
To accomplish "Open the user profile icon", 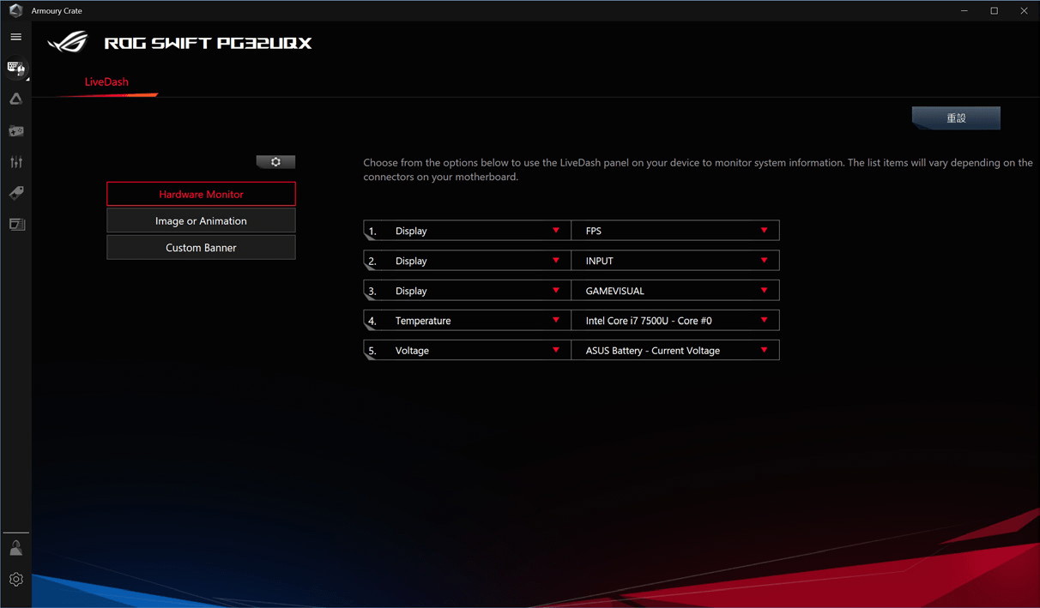I will [15, 548].
